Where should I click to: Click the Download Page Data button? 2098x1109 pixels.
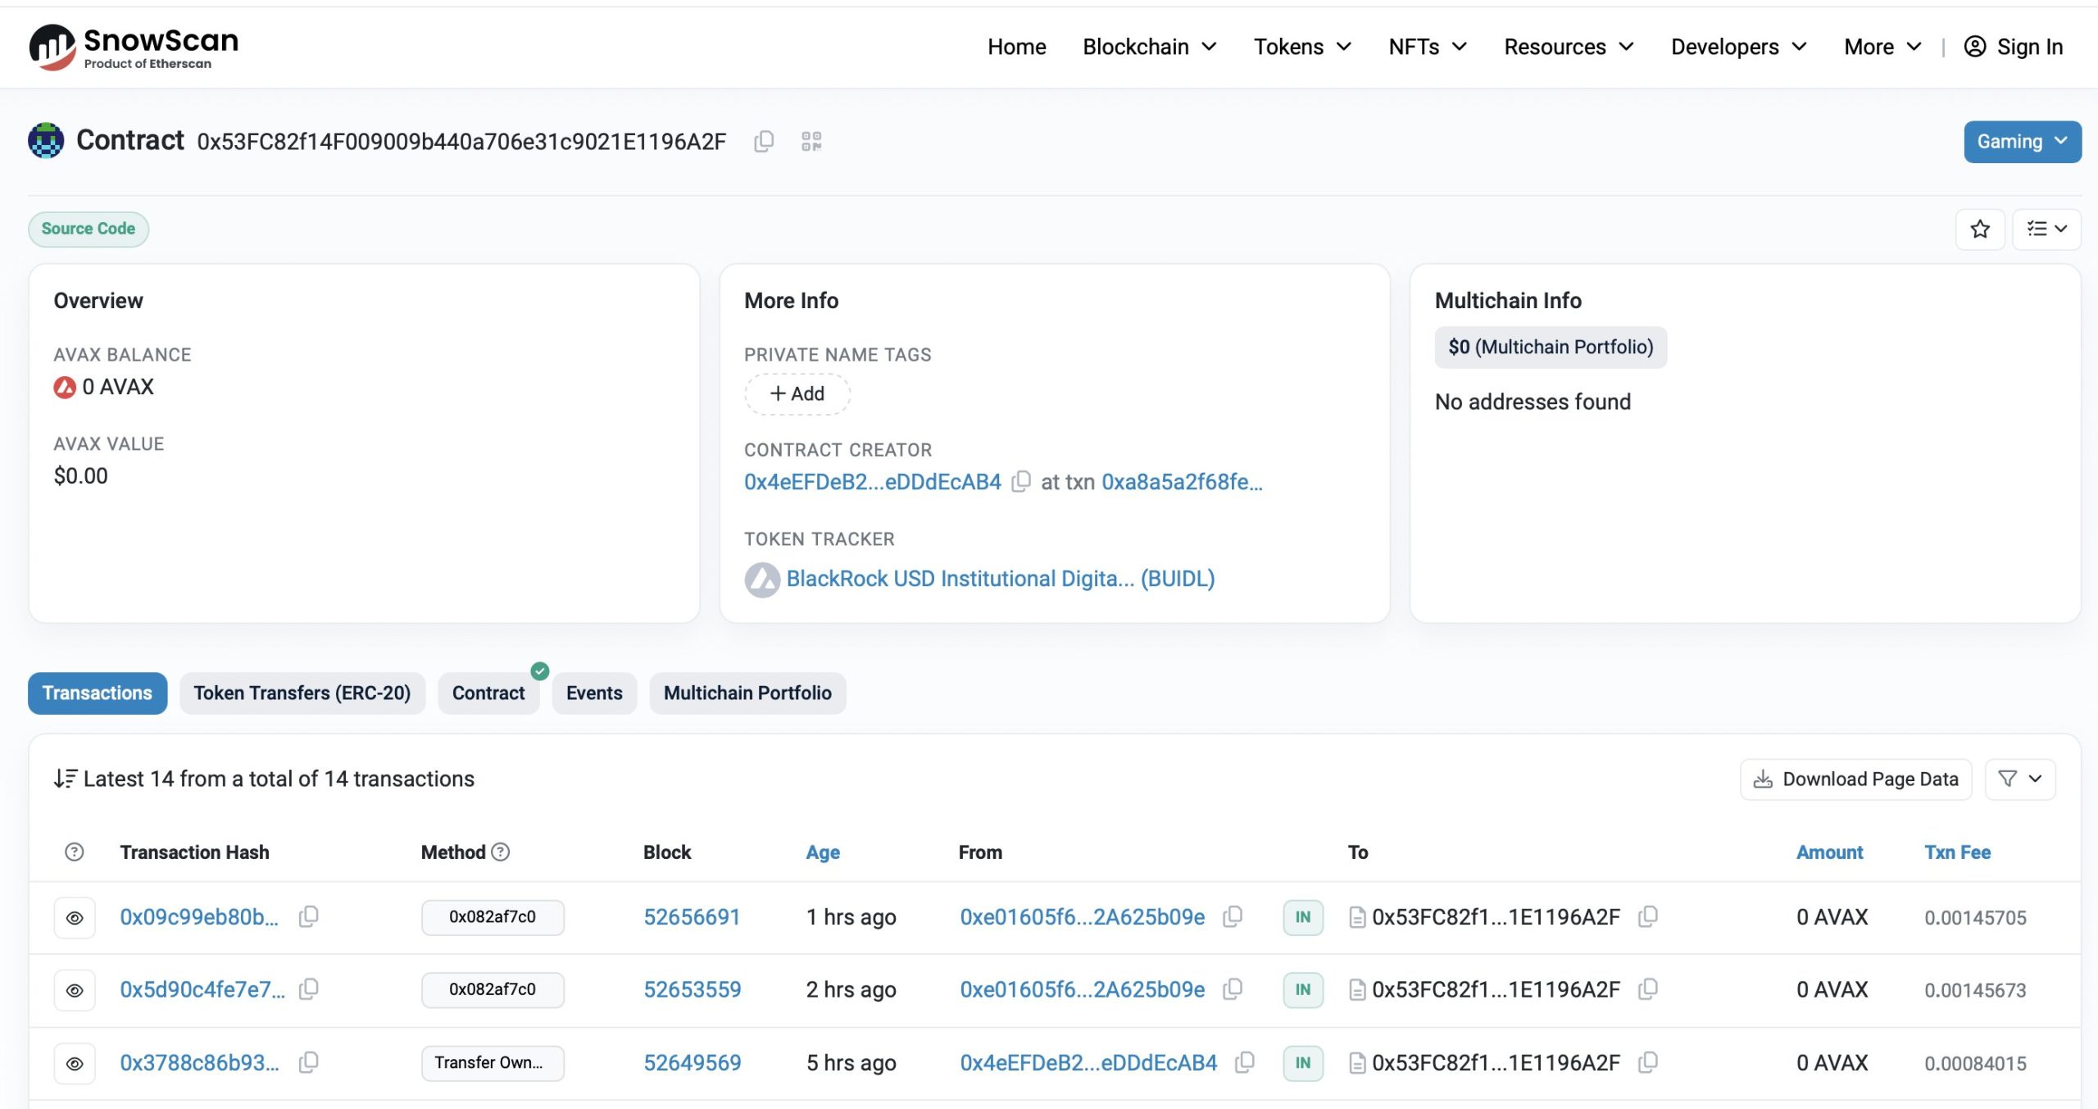click(1855, 779)
